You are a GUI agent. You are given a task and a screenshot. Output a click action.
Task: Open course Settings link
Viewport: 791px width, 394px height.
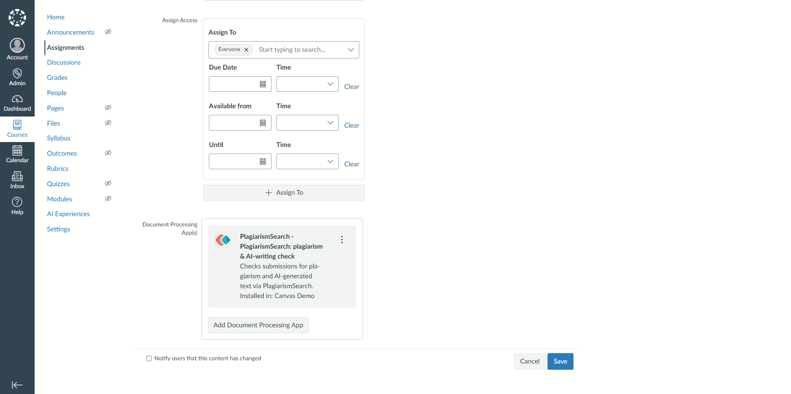pyautogui.click(x=59, y=229)
